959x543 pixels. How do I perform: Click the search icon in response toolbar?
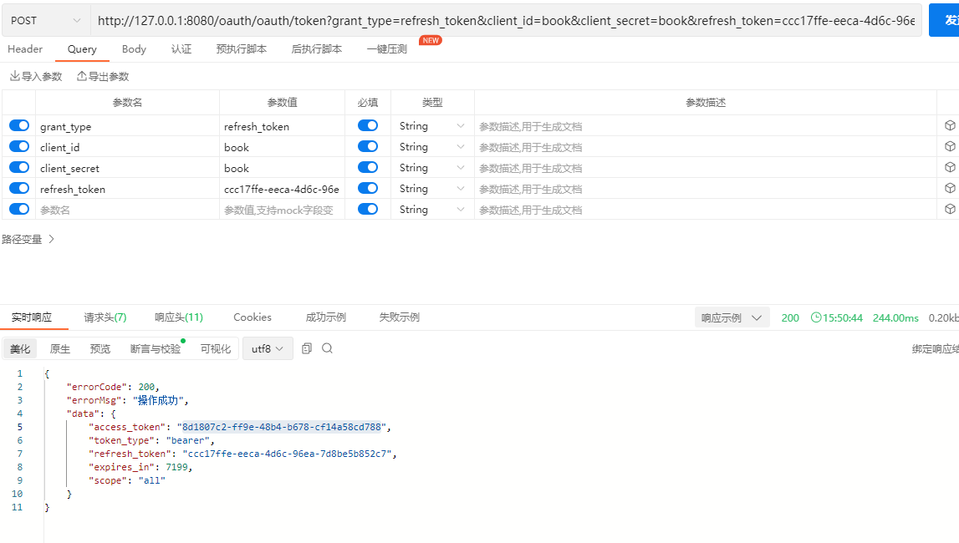[x=327, y=348]
